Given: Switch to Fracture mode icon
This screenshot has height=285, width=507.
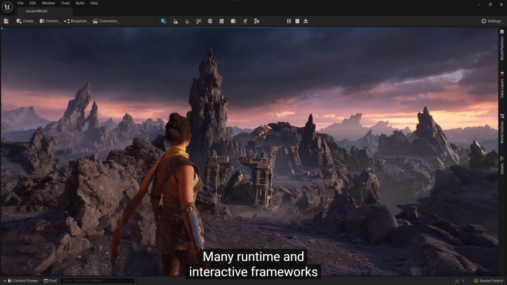Looking at the screenshot, I should click(x=210, y=21).
